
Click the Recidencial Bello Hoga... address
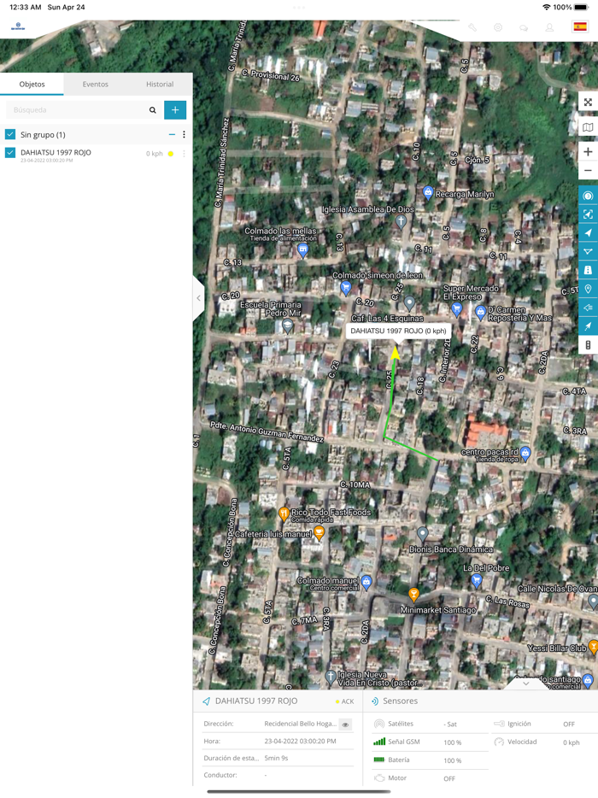point(300,724)
